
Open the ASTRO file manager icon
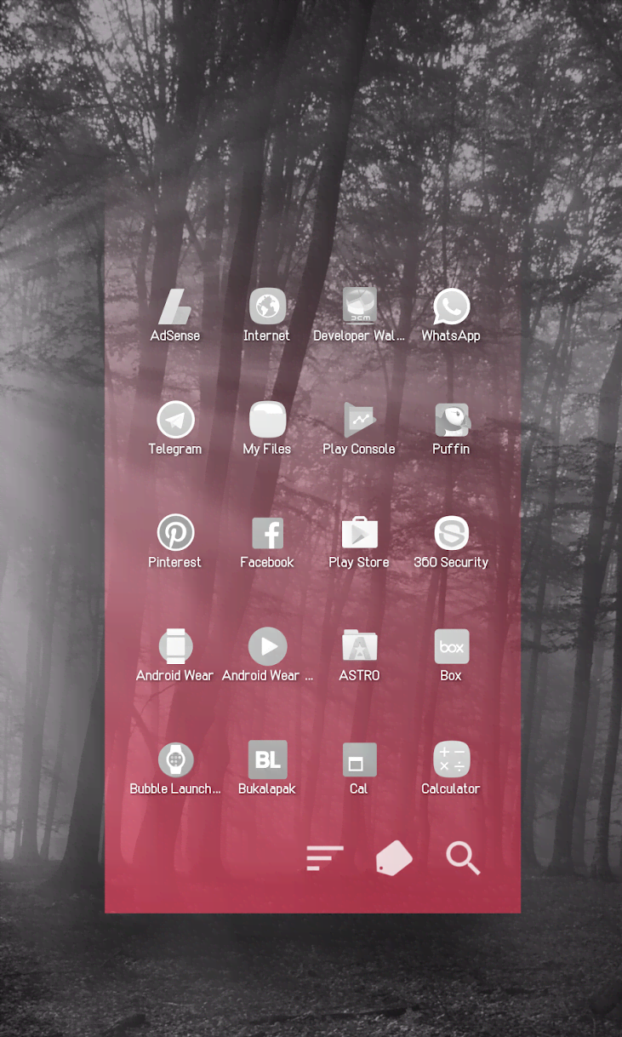click(359, 646)
